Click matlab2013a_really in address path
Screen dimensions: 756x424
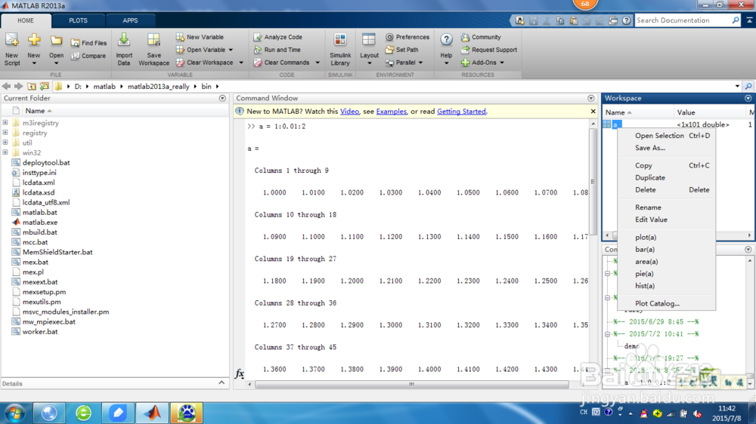pos(158,87)
